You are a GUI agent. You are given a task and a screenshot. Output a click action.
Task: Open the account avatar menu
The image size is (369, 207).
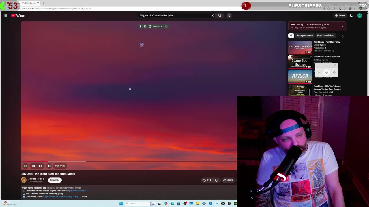point(359,16)
